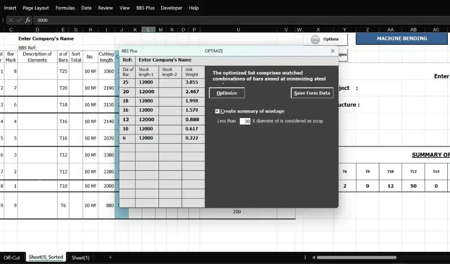Select column L header
Image resolution: width=450 pixels, height=264 pixels.
[x=149, y=29]
